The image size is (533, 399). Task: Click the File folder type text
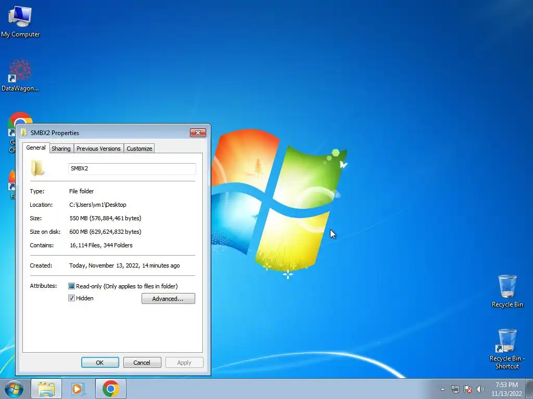point(82,191)
